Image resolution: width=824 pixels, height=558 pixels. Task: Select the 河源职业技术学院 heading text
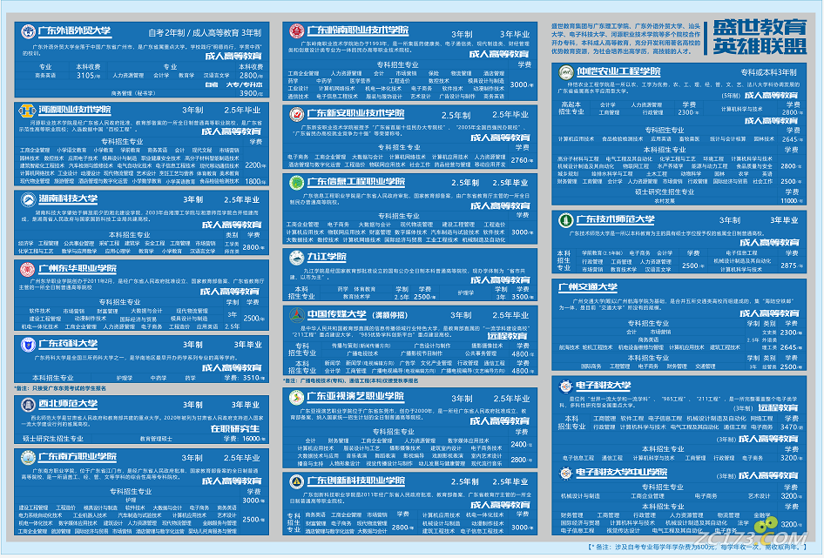75,110
